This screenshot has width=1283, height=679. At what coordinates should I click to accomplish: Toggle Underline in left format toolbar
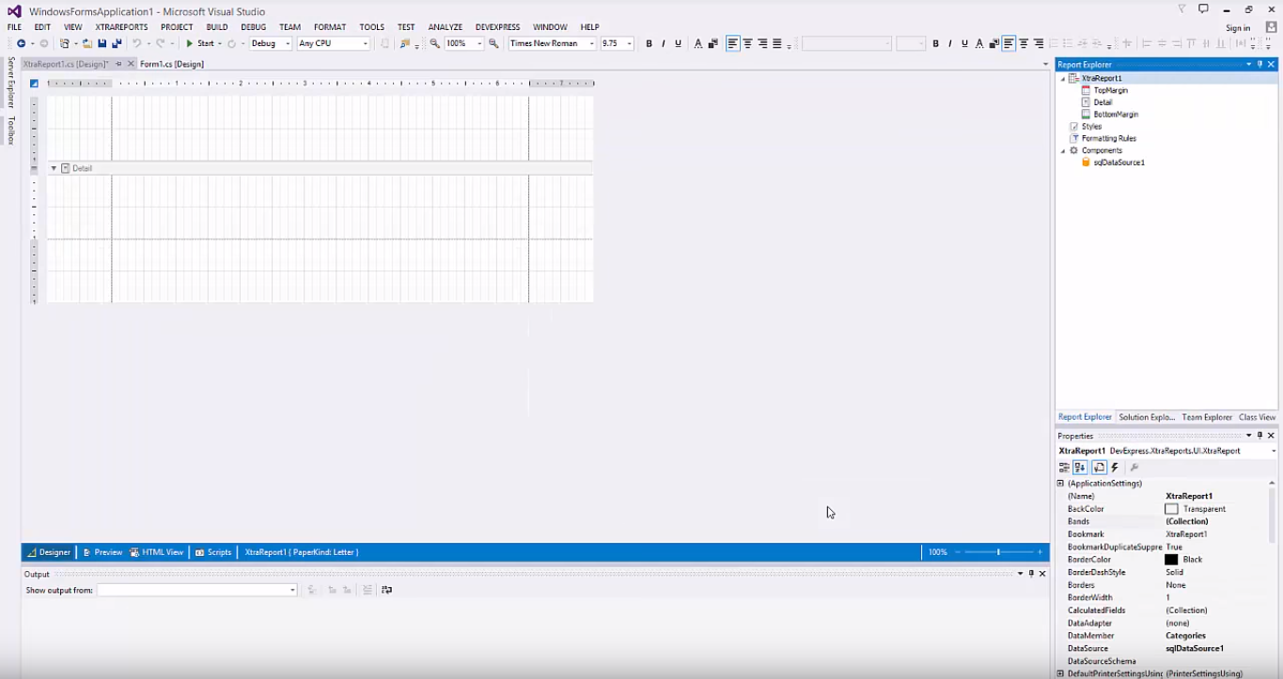(678, 43)
